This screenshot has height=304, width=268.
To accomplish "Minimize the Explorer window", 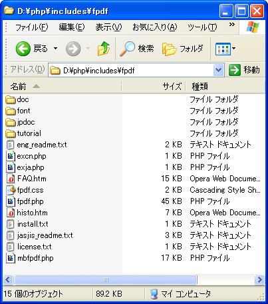I will click(x=226, y=11).
